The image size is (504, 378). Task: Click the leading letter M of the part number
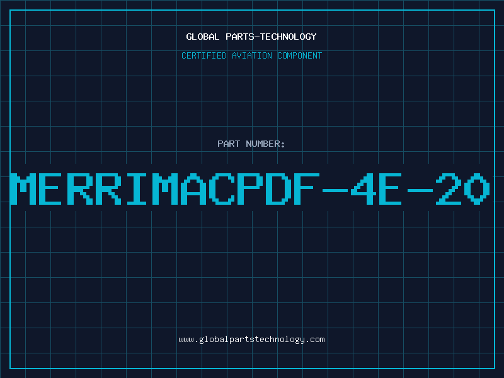coord(23,189)
